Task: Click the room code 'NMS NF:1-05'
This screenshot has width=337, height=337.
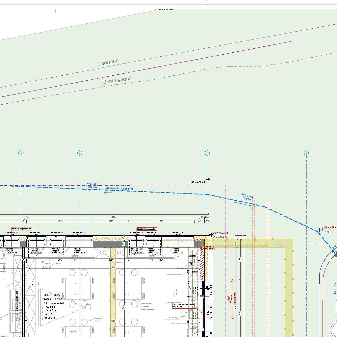Action: click(52, 295)
